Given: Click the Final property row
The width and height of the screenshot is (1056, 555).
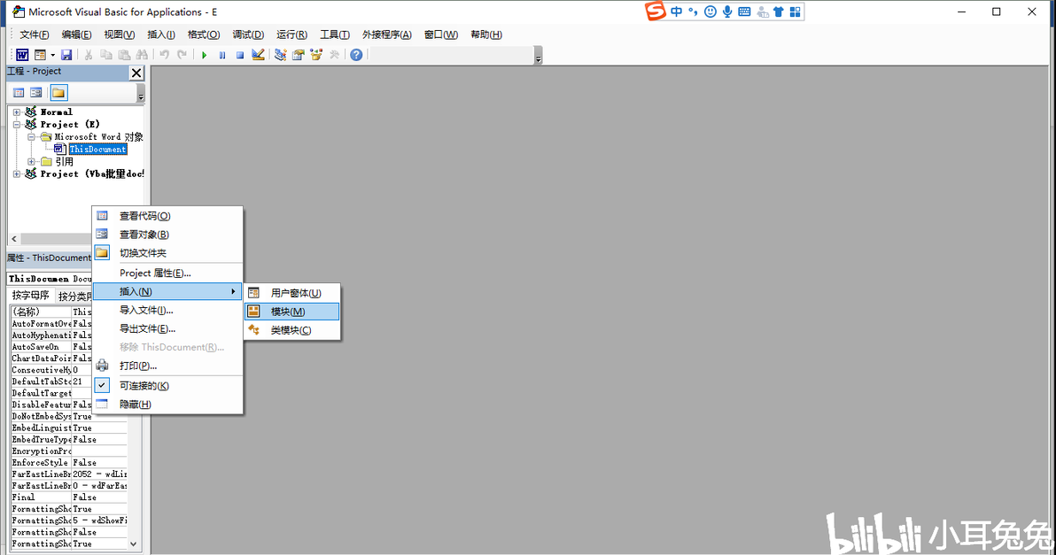Looking at the screenshot, I should (x=69, y=497).
